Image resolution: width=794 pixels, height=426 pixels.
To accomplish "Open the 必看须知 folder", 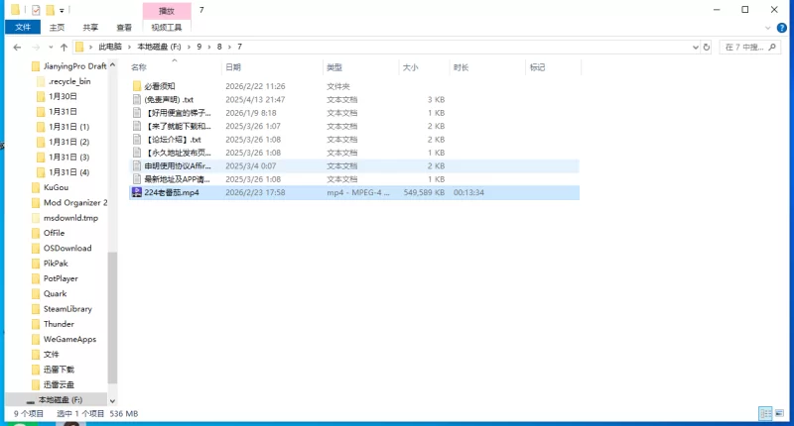I will coord(159,86).
